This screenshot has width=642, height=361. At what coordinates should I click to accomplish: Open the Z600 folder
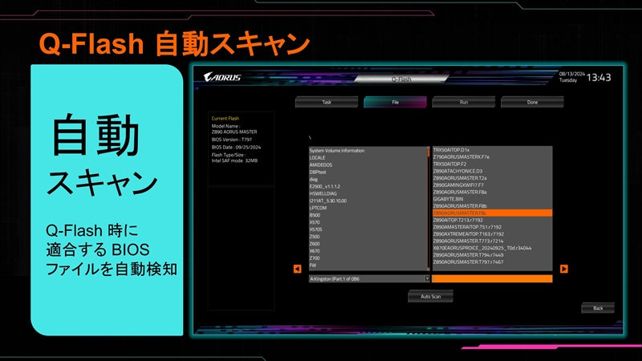point(315,244)
